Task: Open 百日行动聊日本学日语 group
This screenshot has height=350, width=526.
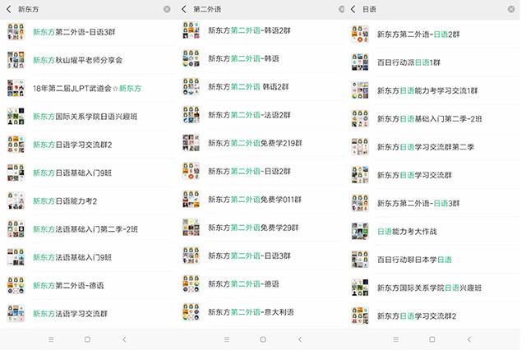Action: 414,260
